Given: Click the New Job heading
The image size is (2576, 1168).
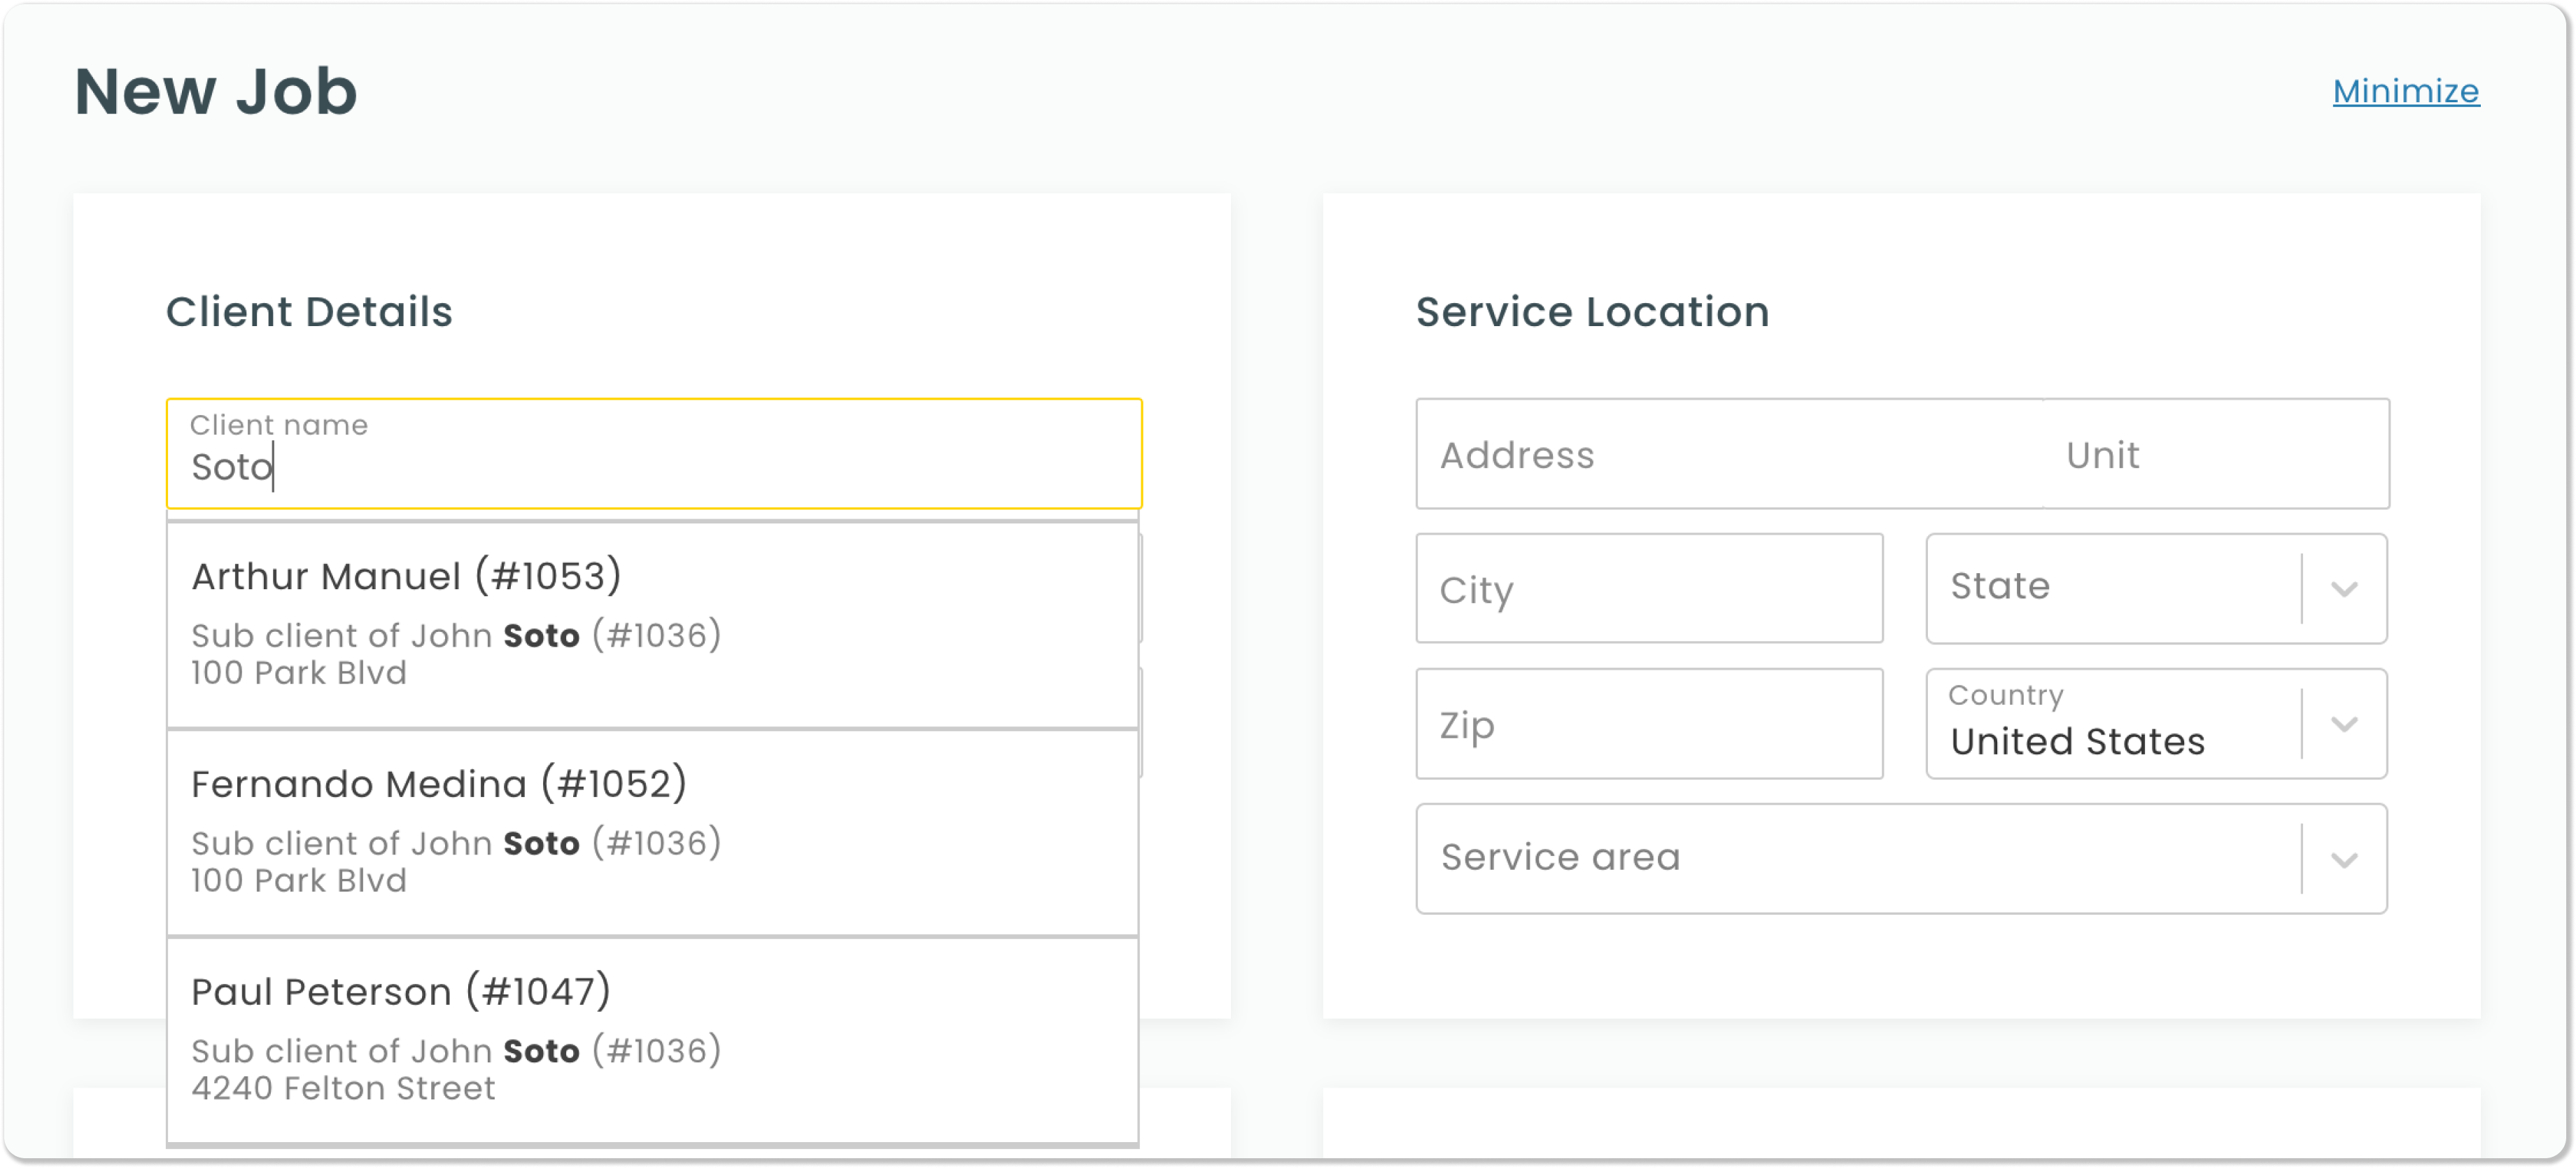Looking at the screenshot, I should (x=216, y=91).
